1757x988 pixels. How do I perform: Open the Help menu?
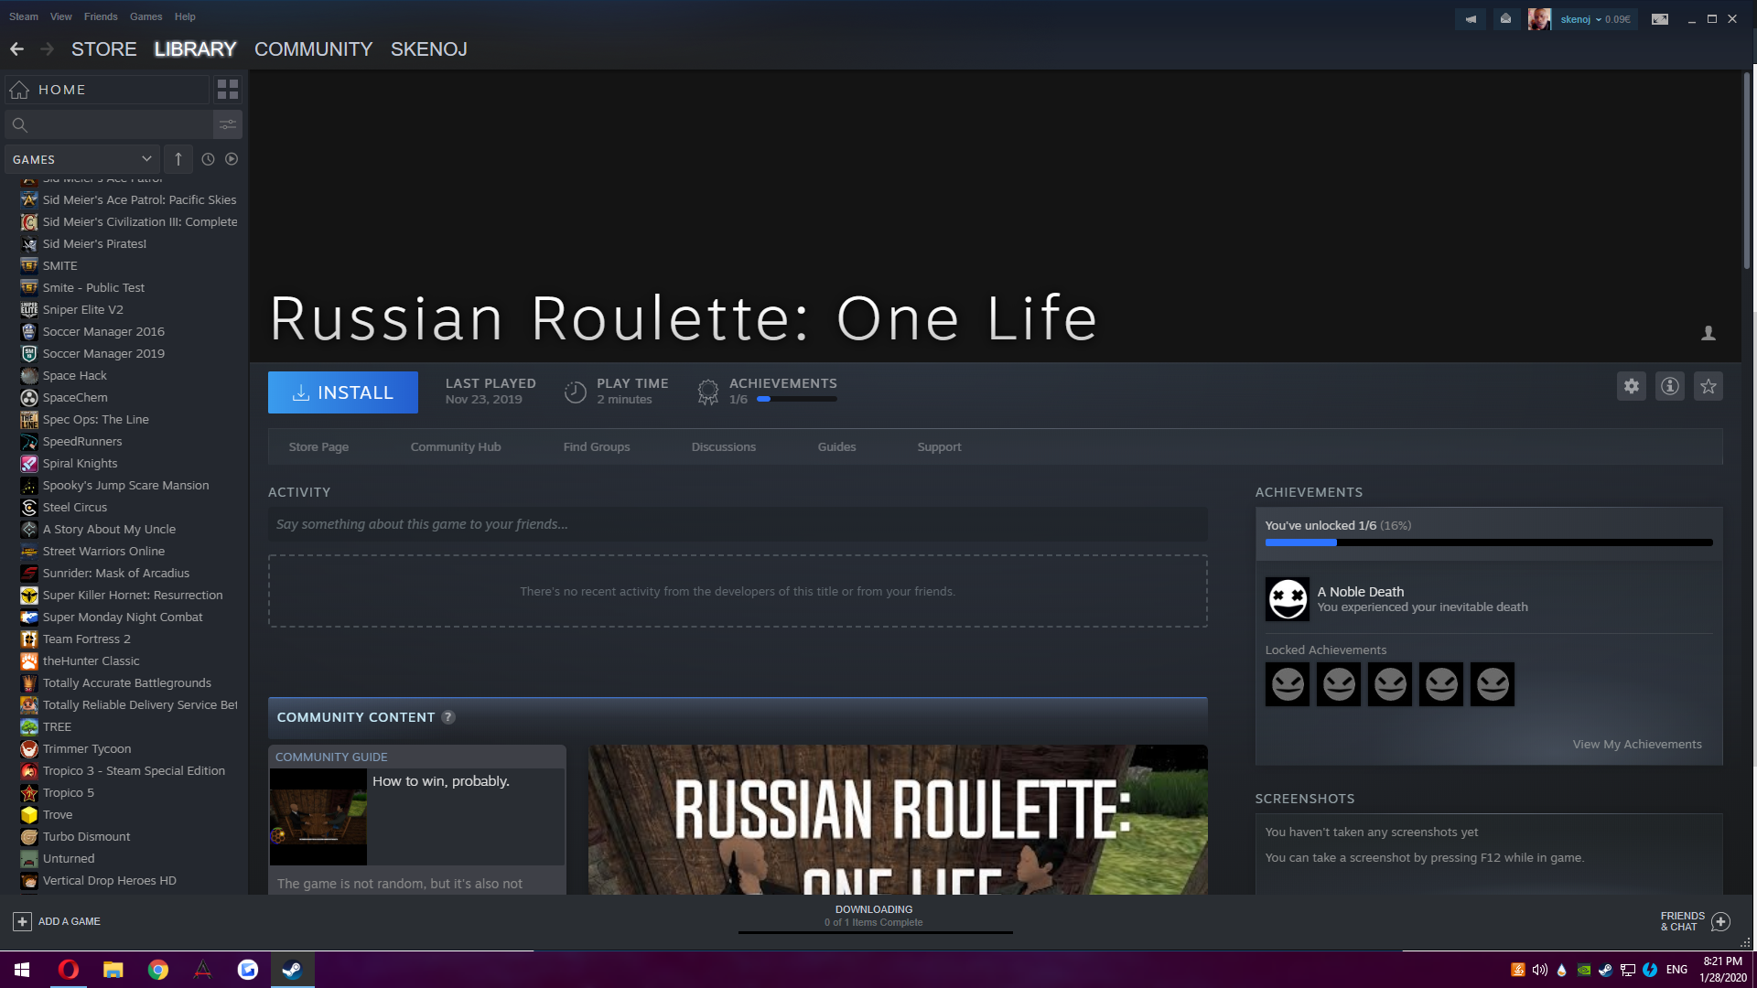[x=185, y=16]
